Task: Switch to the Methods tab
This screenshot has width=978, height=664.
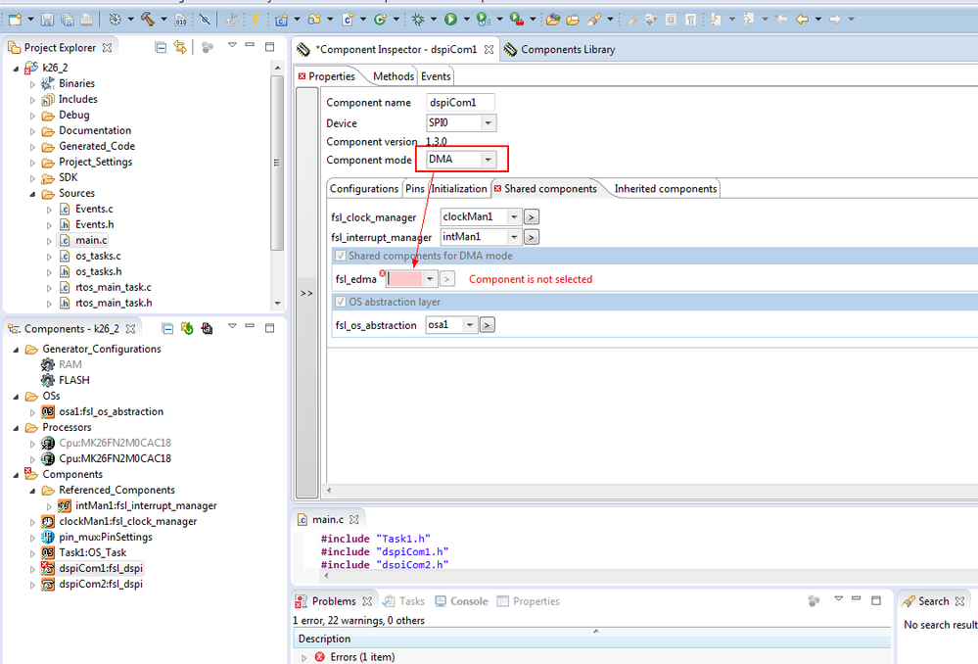Action: point(393,76)
